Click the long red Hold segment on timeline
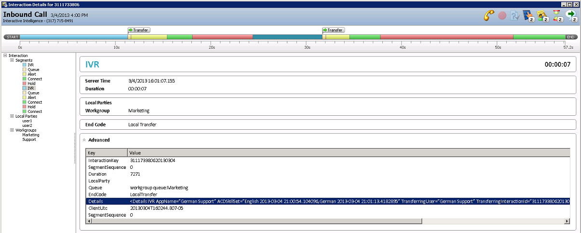Image resolution: width=581 pixels, height=233 pixels. coord(446,37)
